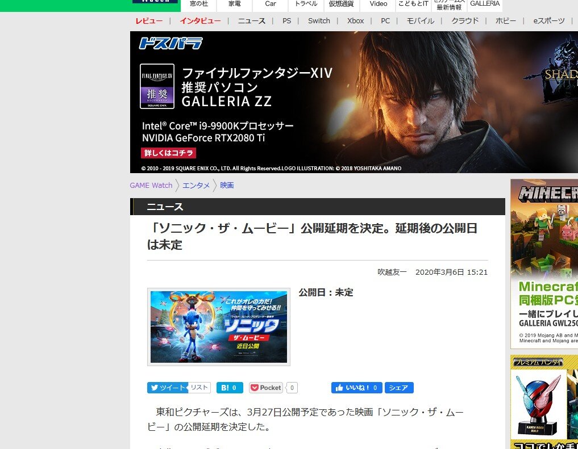Open the モバイル section
The width and height of the screenshot is (578, 449).
click(x=420, y=21)
